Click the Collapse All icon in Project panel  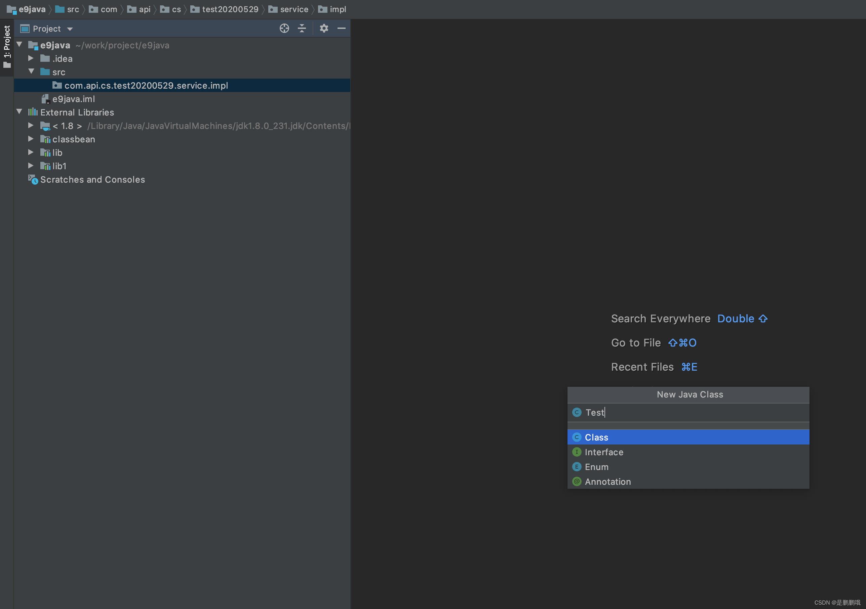click(x=302, y=28)
